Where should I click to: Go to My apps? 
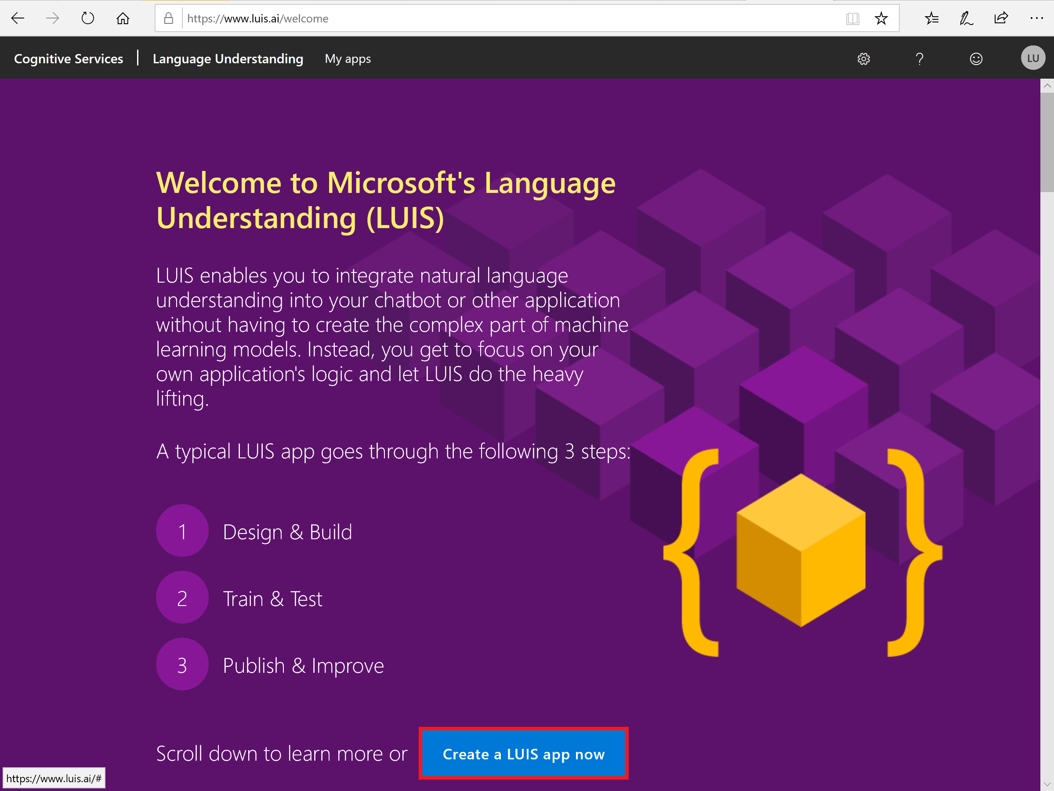pyautogui.click(x=348, y=58)
